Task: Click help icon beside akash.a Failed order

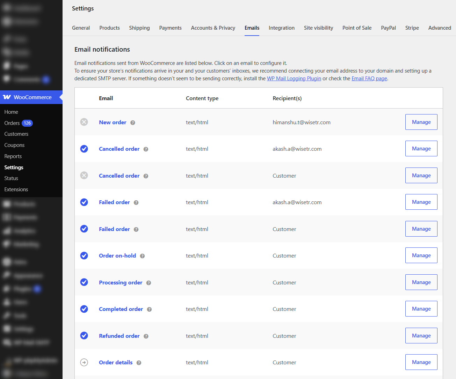Action: pos(136,202)
